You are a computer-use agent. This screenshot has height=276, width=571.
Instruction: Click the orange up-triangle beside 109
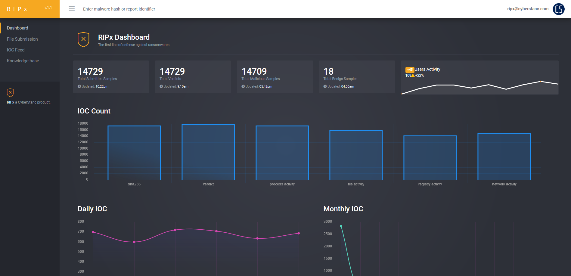click(413, 76)
